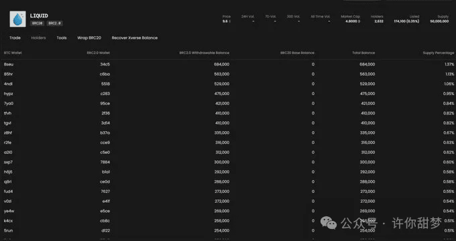
Task: Click the Market Cap stat in header
Action: [x=351, y=19]
